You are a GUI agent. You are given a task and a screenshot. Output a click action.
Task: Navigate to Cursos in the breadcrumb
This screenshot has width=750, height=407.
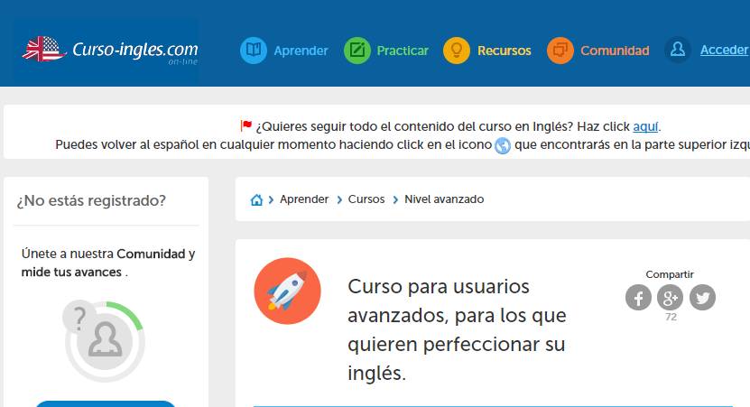[366, 199]
